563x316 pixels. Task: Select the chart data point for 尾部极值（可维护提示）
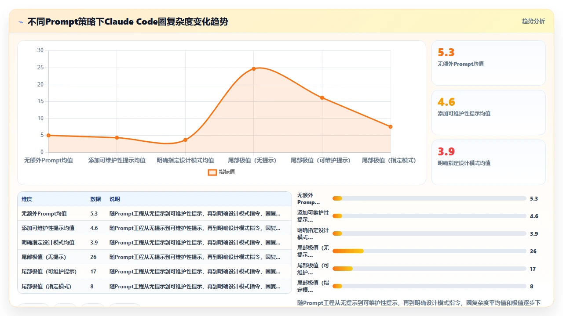[x=322, y=98]
